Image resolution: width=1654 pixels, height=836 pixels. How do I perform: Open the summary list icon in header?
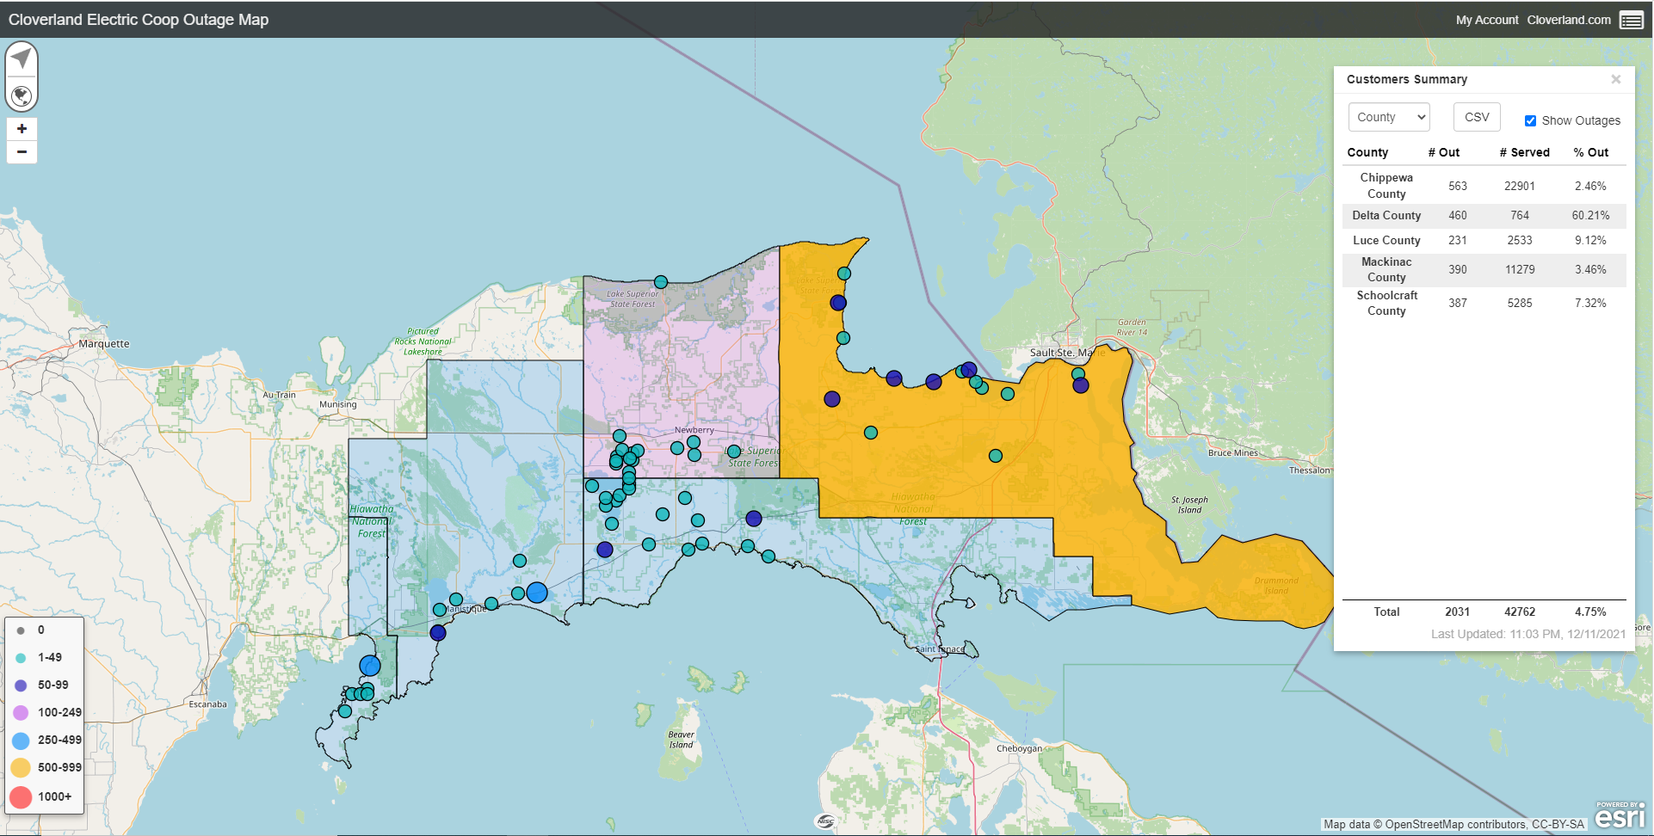coord(1631,20)
